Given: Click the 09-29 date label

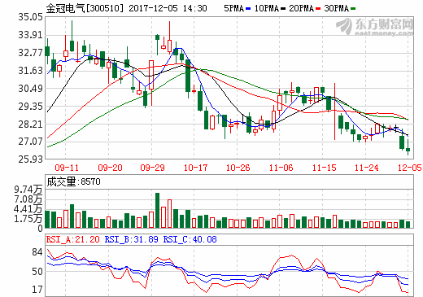Looking at the screenshot, I should click(152, 168).
